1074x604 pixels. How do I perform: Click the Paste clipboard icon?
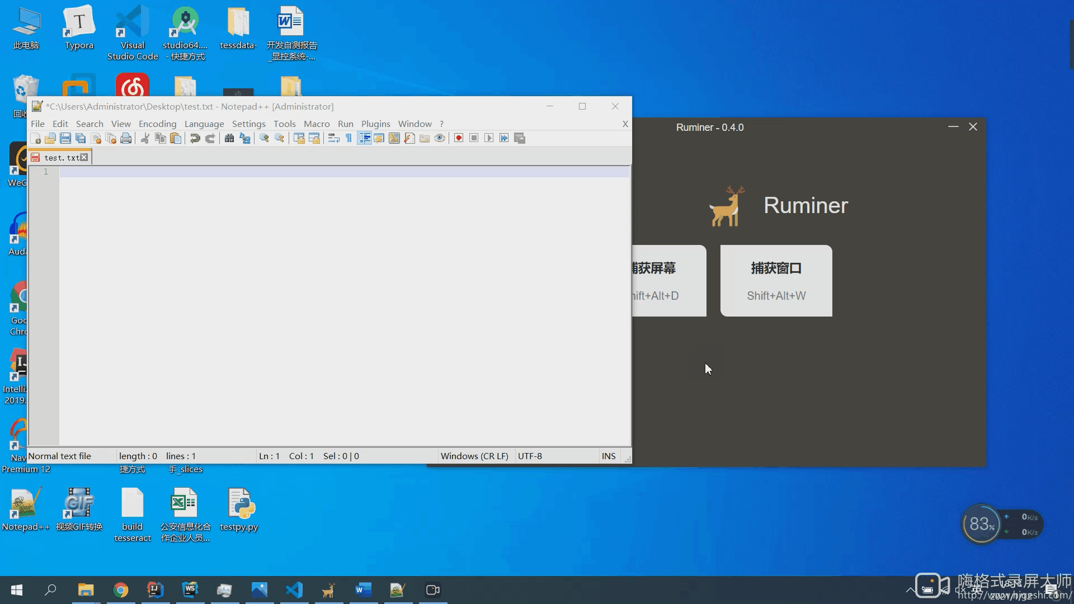coord(176,138)
